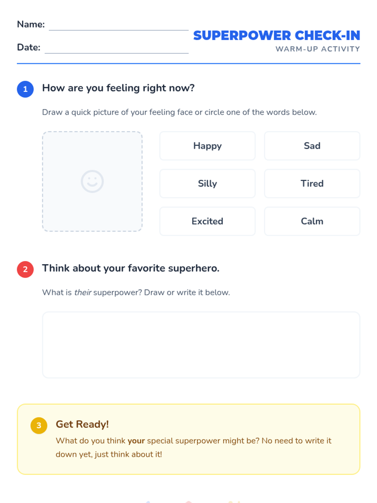Select the Sad feeling option

(x=312, y=146)
